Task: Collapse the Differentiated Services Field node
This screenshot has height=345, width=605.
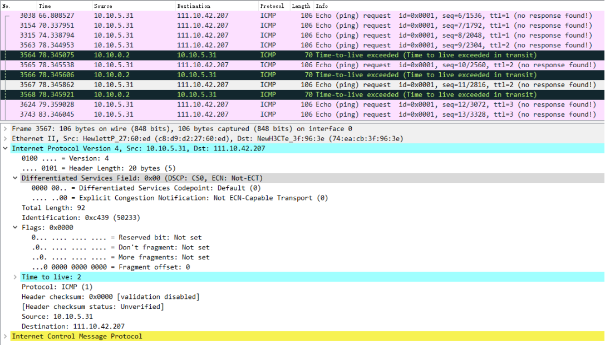Action: pos(15,178)
